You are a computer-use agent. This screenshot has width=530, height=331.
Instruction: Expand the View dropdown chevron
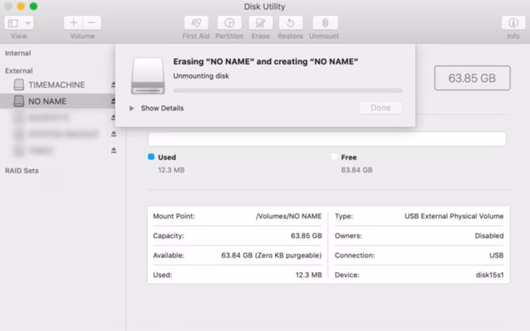tap(28, 23)
